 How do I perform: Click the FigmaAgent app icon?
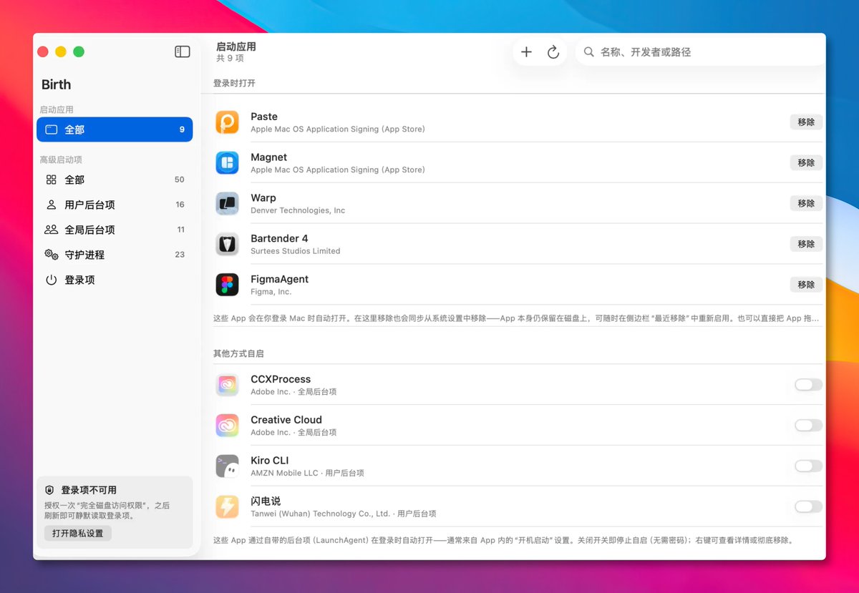pos(228,285)
